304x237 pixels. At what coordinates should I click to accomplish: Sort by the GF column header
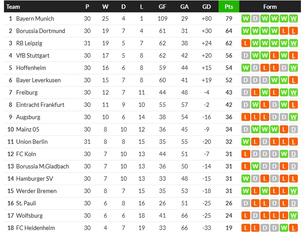click(162, 7)
